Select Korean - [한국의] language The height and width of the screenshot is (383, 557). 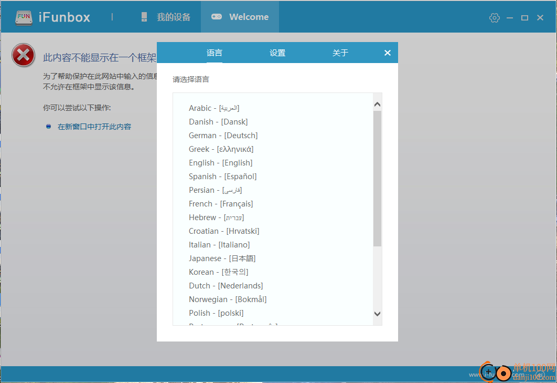[219, 272]
